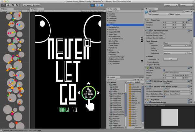Select the Move tool in toolbar

pos(8,5)
